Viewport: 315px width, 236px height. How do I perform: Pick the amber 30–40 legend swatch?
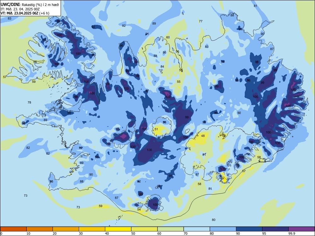point(92,229)
